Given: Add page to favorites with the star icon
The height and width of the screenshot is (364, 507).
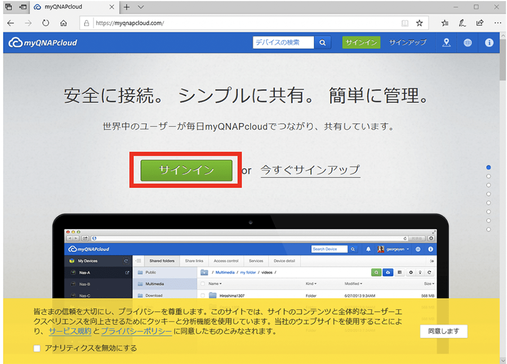Looking at the screenshot, I should click(419, 23).
